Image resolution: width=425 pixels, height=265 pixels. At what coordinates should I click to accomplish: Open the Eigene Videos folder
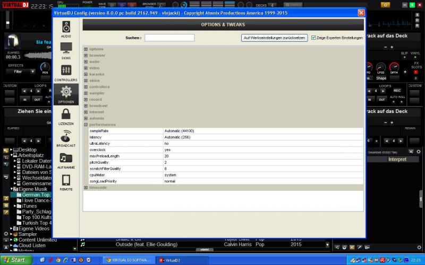[34, 228]
